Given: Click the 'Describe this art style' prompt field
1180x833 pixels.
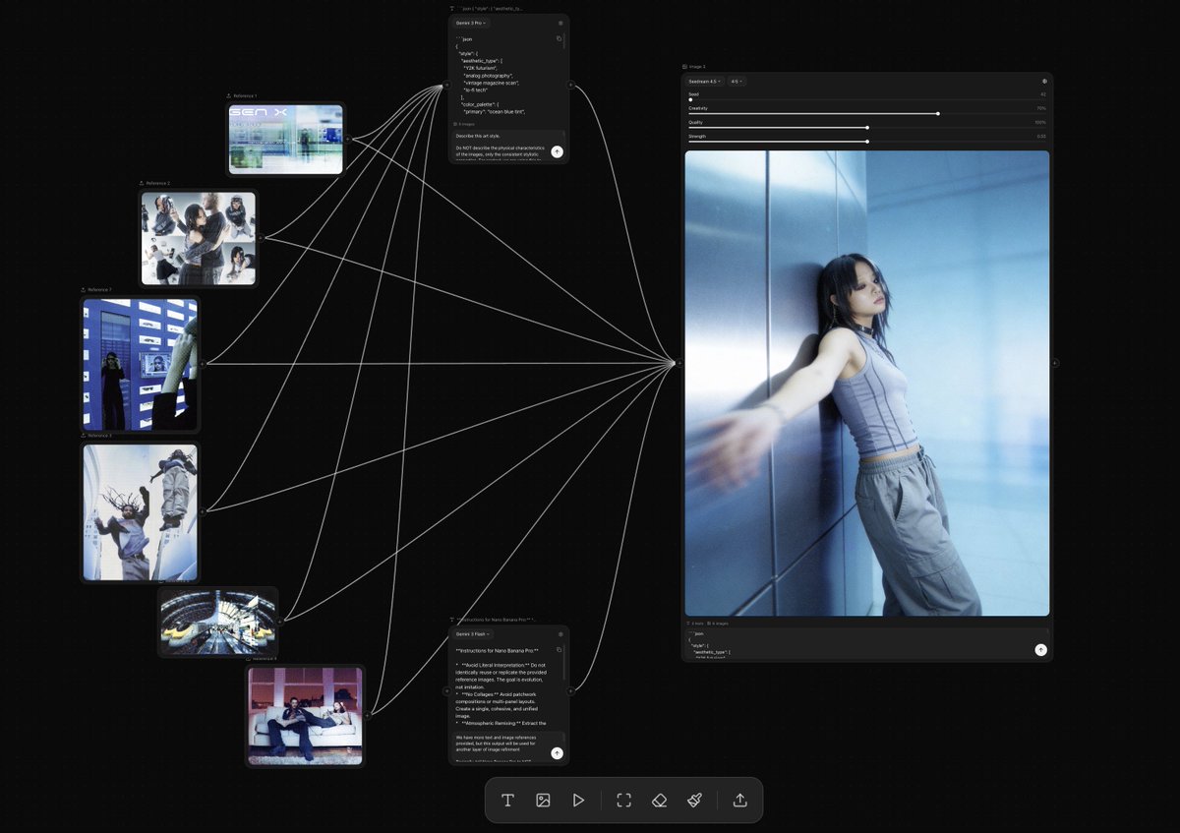Looking at the screenshot, I should 508,146.
